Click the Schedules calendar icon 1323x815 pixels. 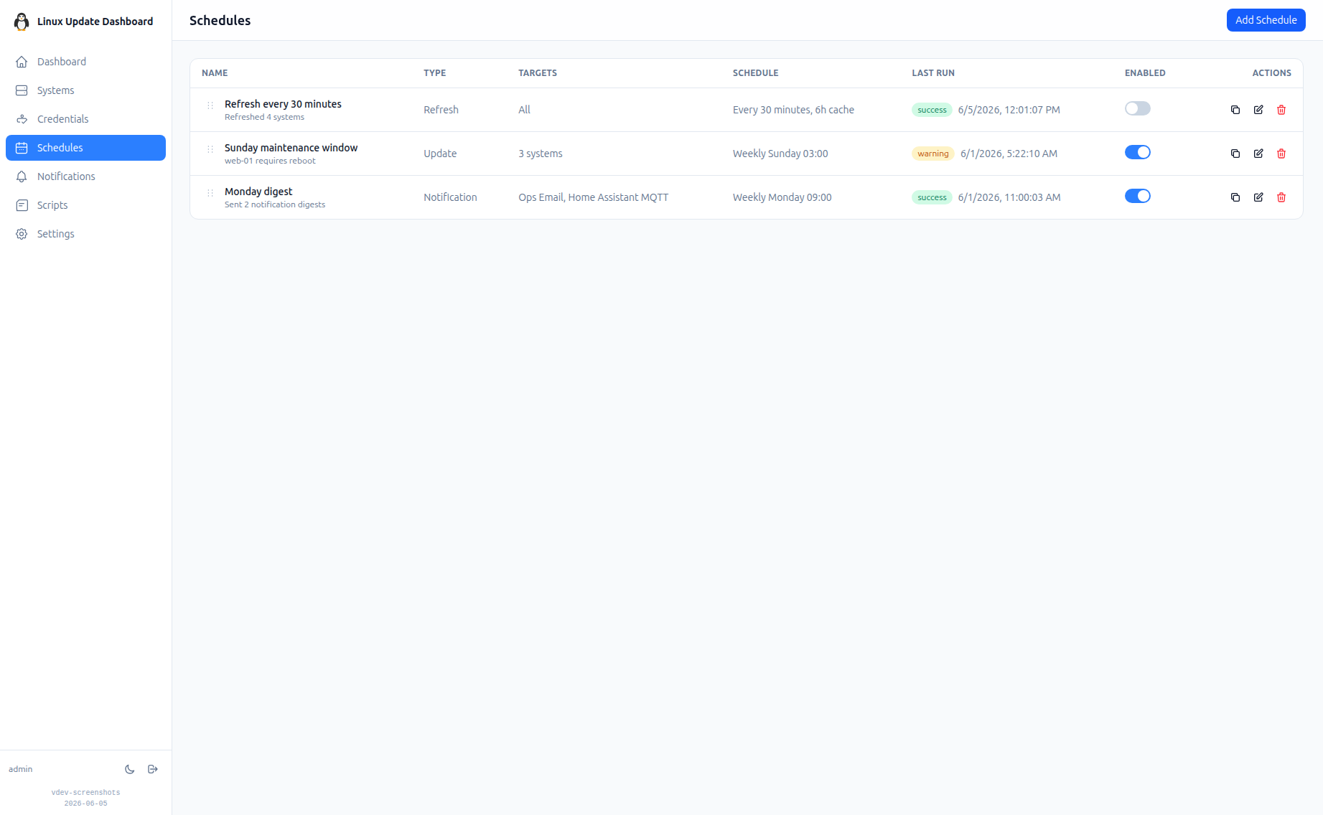22,148
